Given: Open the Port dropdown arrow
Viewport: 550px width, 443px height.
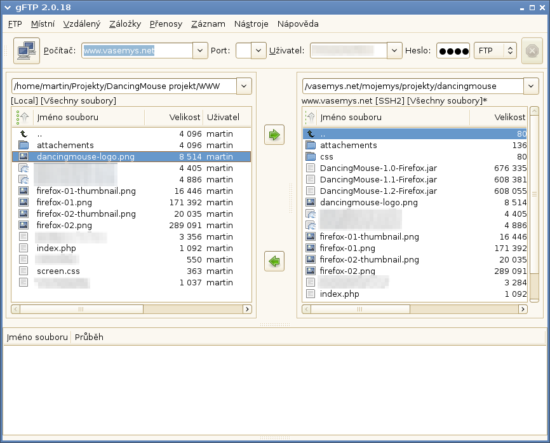Looking at the screenshot, I should pos(258,51).
